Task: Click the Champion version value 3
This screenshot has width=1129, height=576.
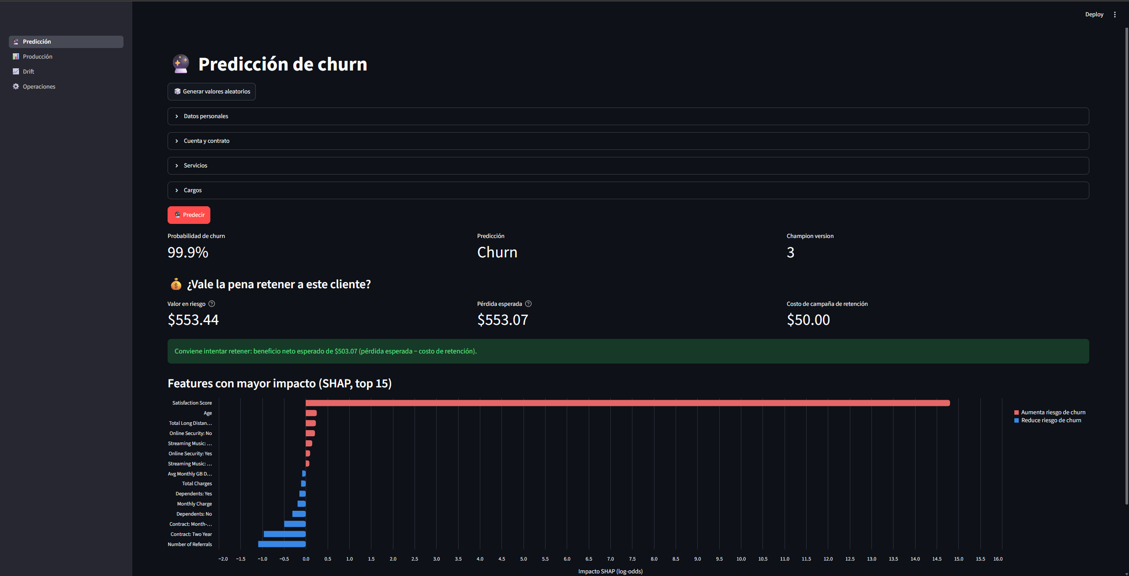Action: tap(791, 253)
